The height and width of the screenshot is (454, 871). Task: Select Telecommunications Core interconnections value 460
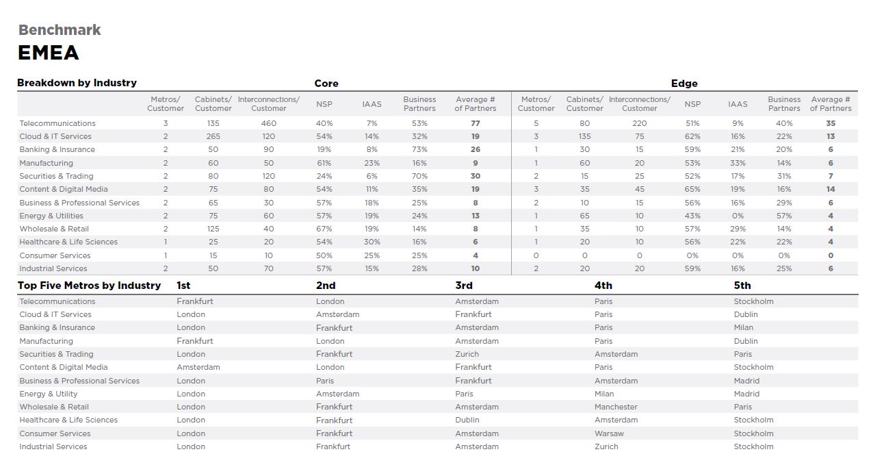pos(269,123)
